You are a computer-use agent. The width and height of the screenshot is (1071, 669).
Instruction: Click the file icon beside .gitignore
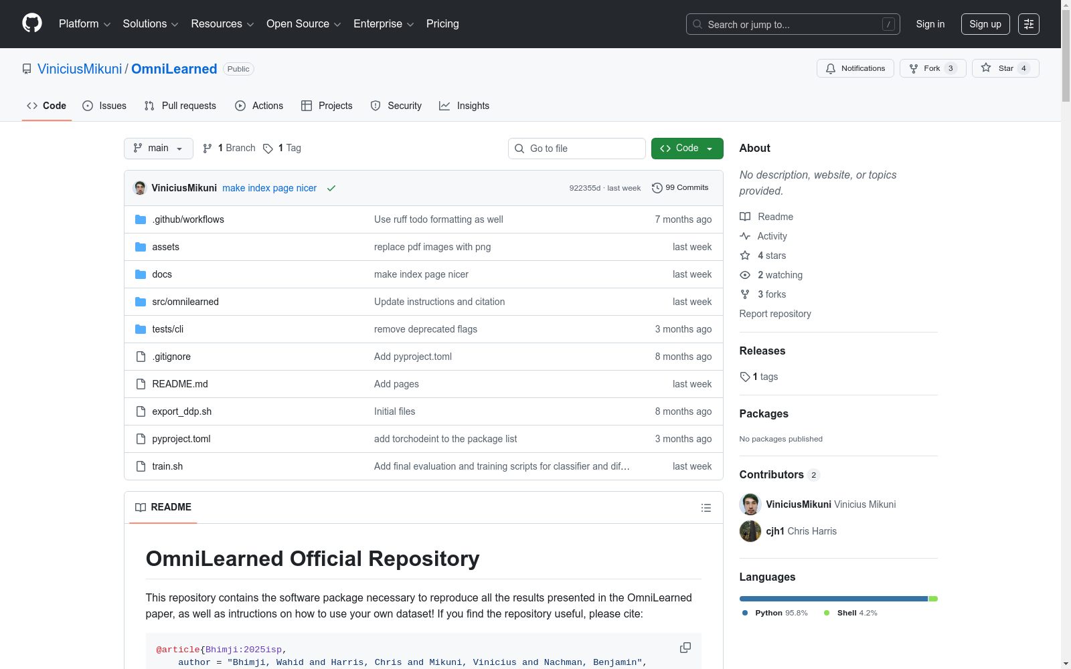tap(141, 357)
